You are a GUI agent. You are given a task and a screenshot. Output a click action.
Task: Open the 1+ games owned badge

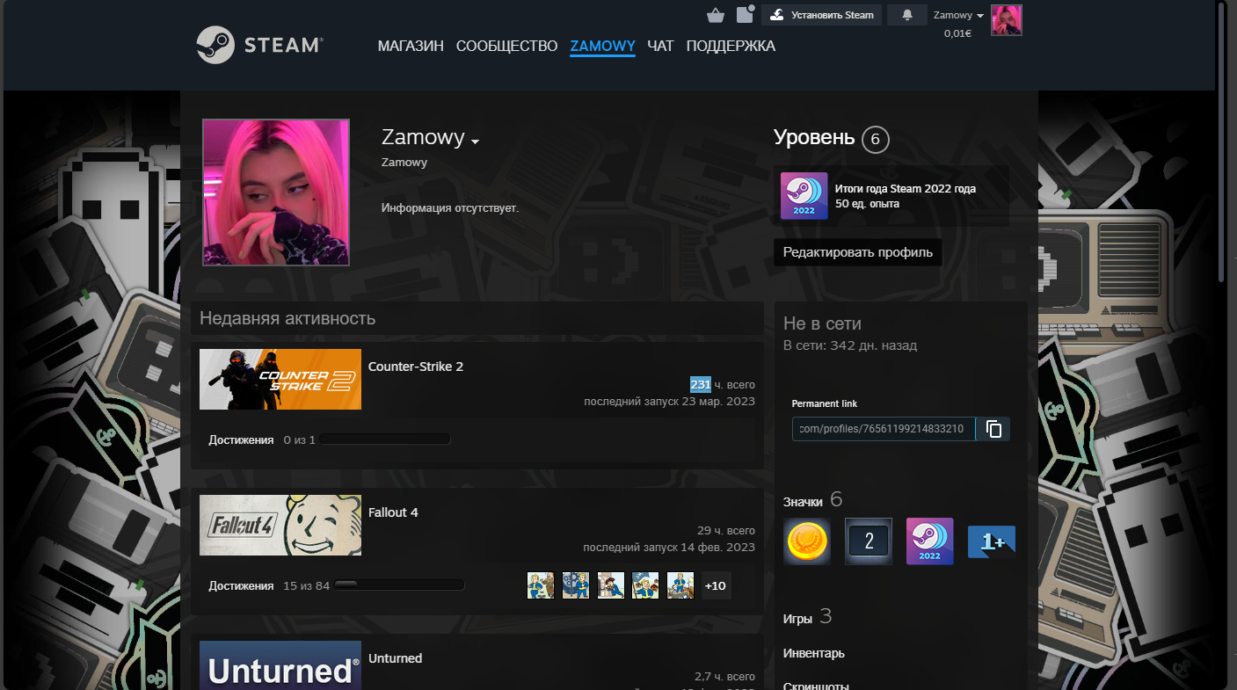click(x=992, y=541)
